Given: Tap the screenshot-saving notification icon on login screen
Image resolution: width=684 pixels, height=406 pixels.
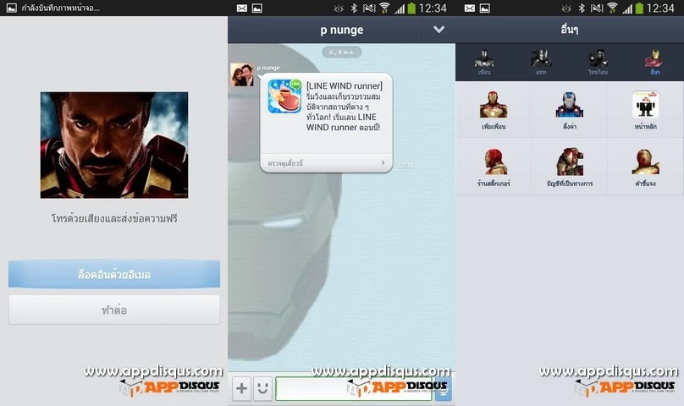Looking at the screenshot, I should coord(12,8).
